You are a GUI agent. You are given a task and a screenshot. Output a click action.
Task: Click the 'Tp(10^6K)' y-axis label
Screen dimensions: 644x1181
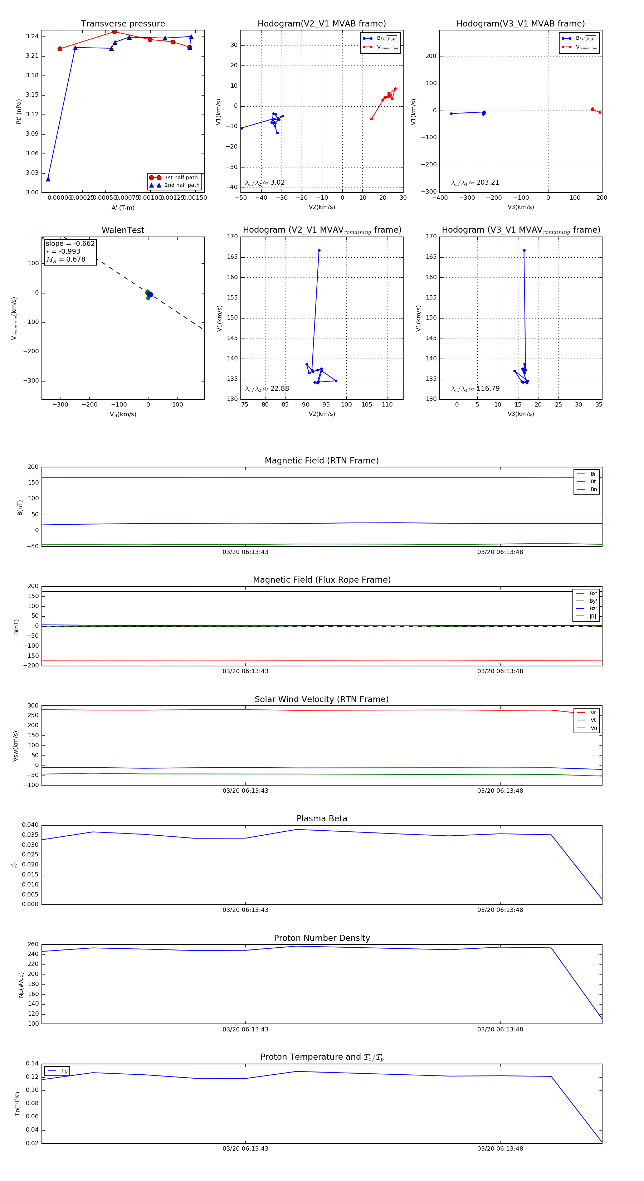(x=18, y=1104)
